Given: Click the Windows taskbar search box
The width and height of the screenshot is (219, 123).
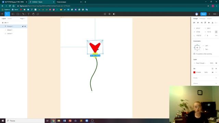Looking at the screenshot, I should [x=25, y=121].
